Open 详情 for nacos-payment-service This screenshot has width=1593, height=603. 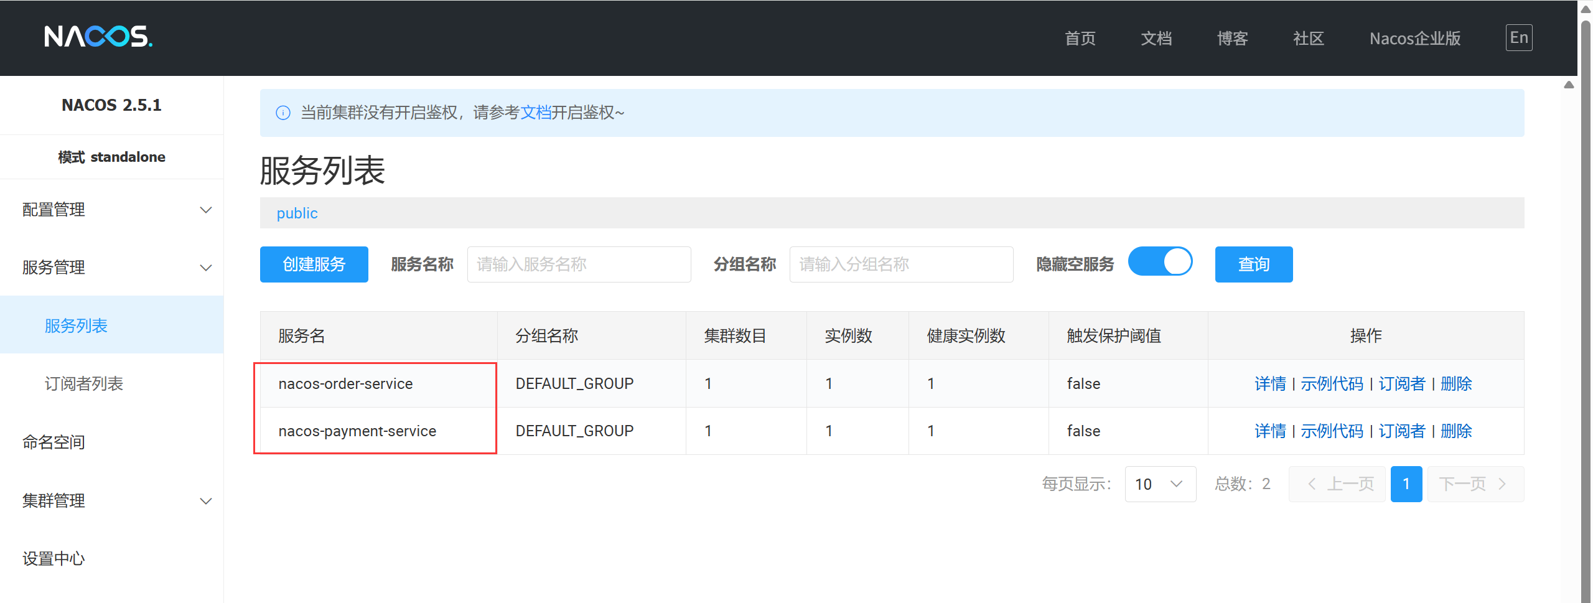(x=1270, y=431)
